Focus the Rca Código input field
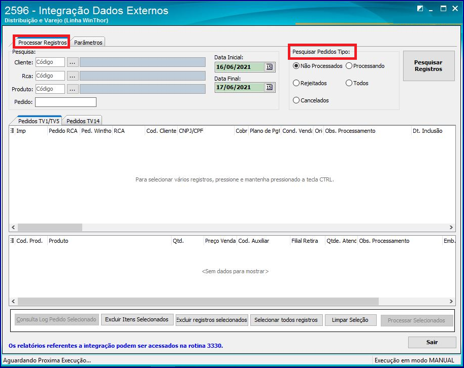The width and height of the screenshot is (464, 368). click(x=50, y=76)
